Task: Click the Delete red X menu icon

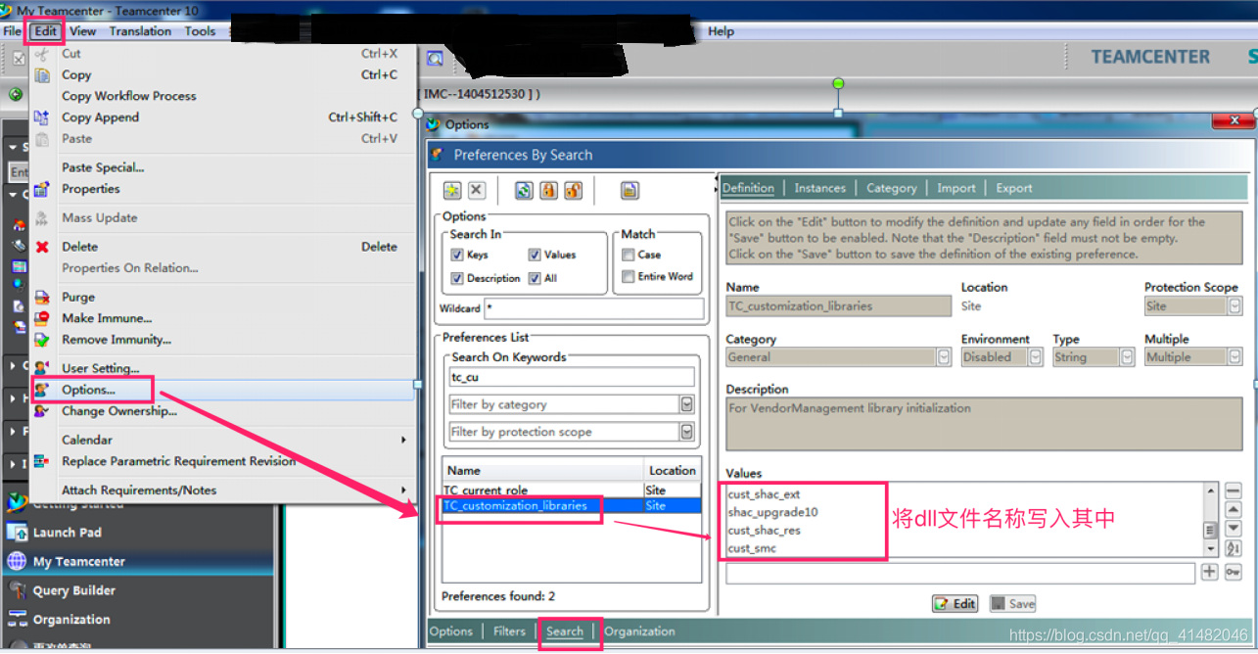Action: pos(42,247)
